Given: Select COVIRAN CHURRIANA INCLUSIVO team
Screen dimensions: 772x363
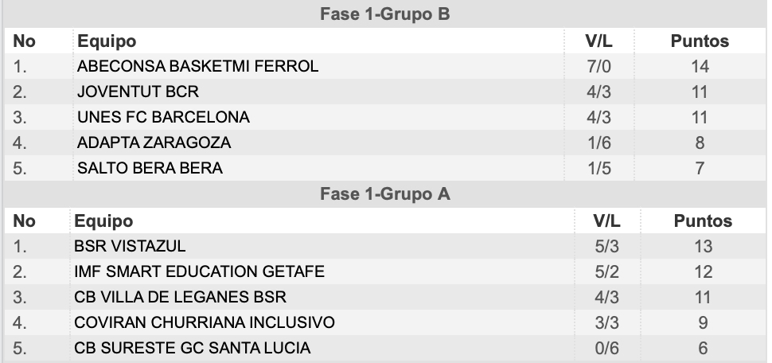Looking at the screenshot, I should coord(205,322).
